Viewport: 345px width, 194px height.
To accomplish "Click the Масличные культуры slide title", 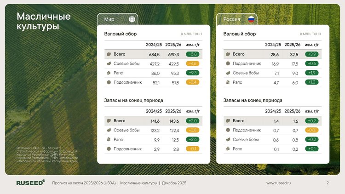I will 44,21.
